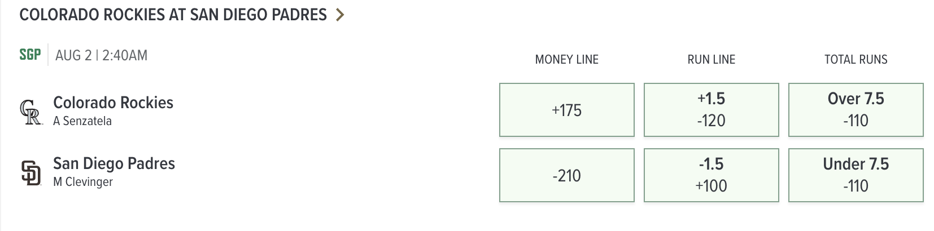This screenshot has height=231, width=934.
Task: Click the RUN LINE column header
Action: point(712,60)
